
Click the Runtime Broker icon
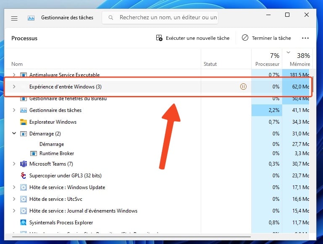pos(34,153)
